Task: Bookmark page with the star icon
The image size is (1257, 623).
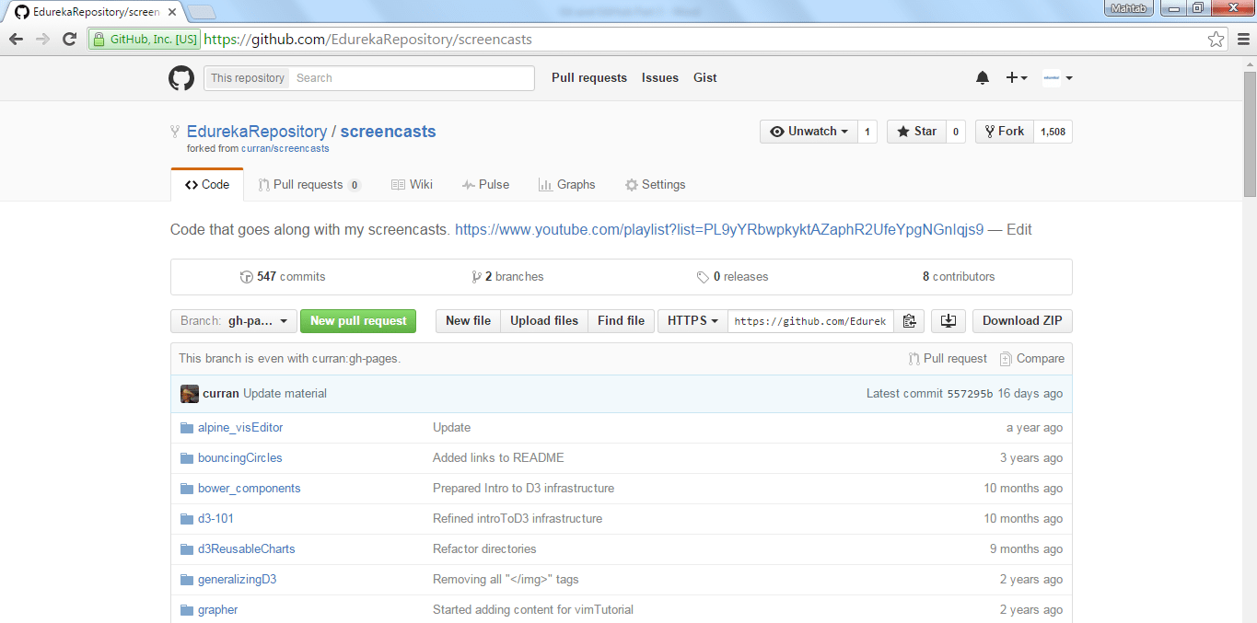Action: pyautogui.click(x=1216, y=40)
